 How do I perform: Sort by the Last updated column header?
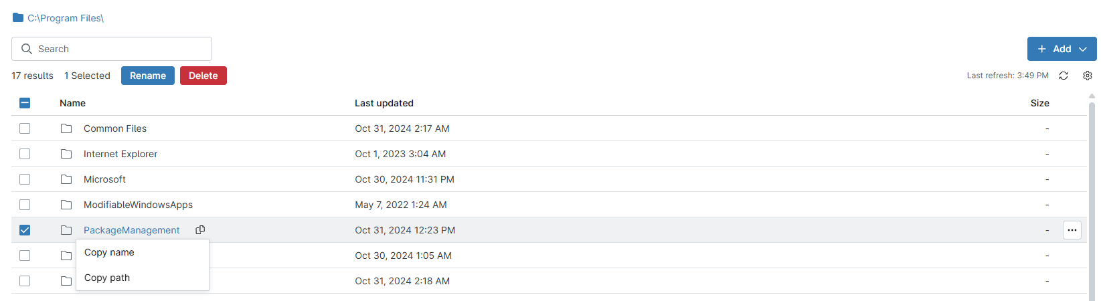pyautogui.click(x=384, y=103)
